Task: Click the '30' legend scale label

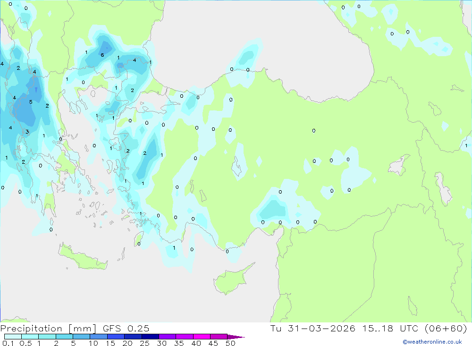Action: (x=162, y=343)
